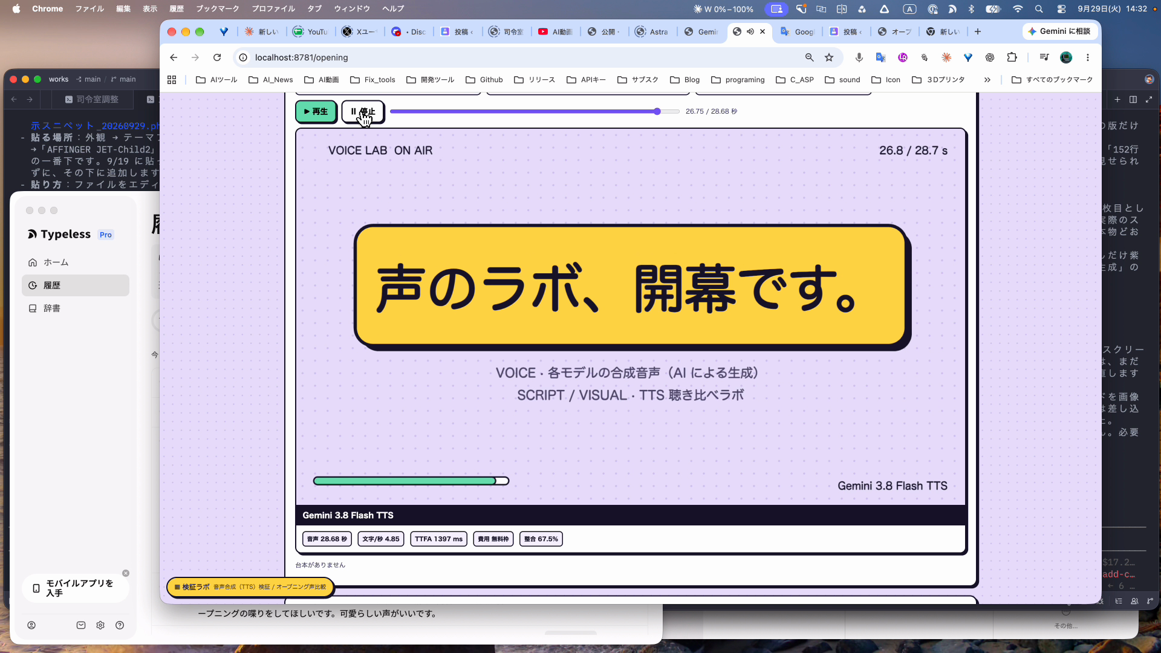
Task: Switch to the YouTube tab
Action: coord(311,31)
